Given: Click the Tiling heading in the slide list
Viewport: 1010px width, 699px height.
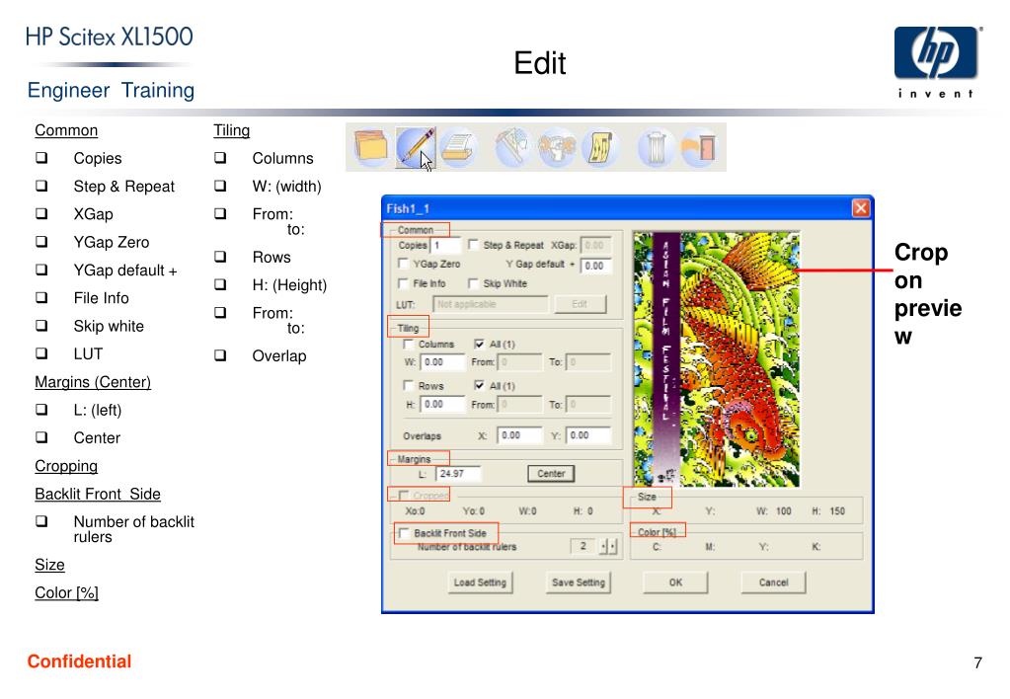Looking at the screenshot, I should [x=232, y=130].
